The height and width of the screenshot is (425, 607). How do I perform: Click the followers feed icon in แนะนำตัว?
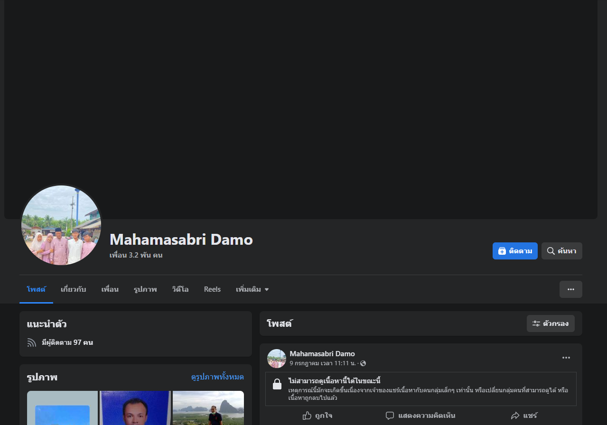coord(32,342)
